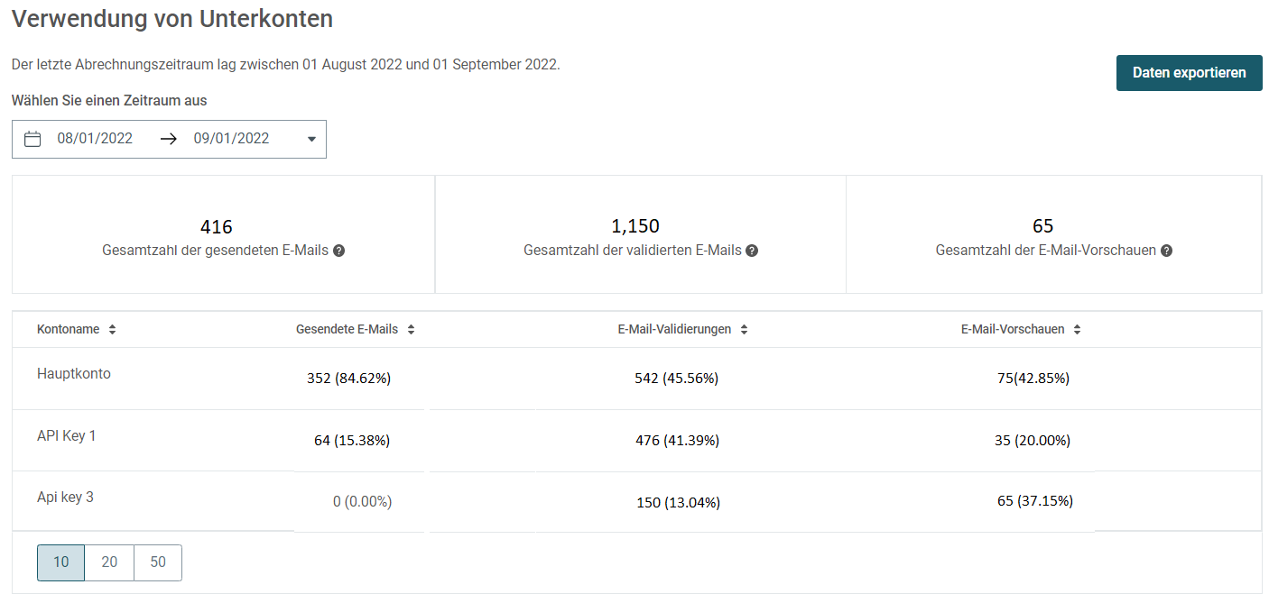Click the help icon beside validierten E-Mails total

pyautogui.click(x=752, y=251)
